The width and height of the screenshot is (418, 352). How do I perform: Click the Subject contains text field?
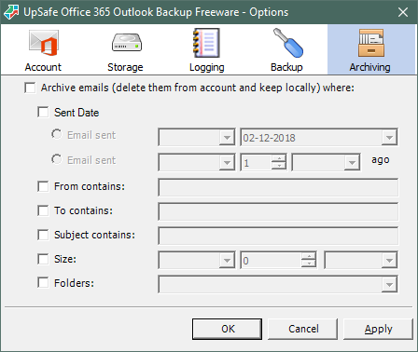tap(278, 236)
